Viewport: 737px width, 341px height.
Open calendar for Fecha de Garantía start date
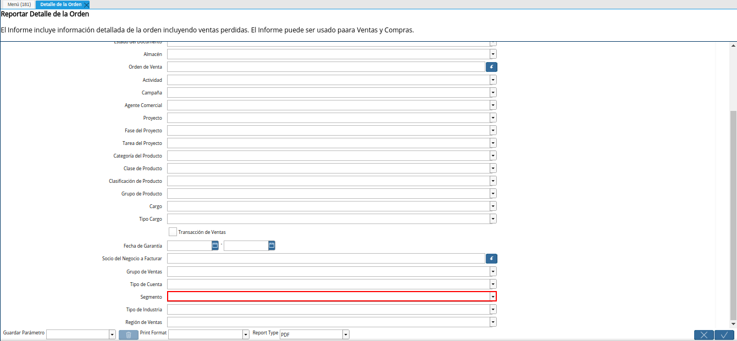[215, 245]
